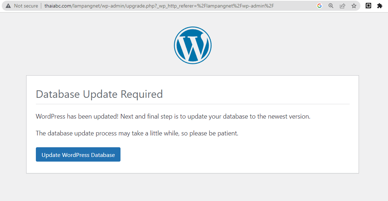Click the "Not secure" site info label
Viewport: 388px width, 201px height.
point(26,6)
